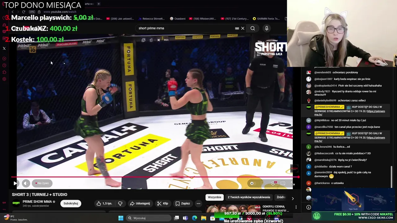Open the 'Rebecca Stinnett...' bookmark
Viewport: 397px width, 223px height.
point(152,19)
